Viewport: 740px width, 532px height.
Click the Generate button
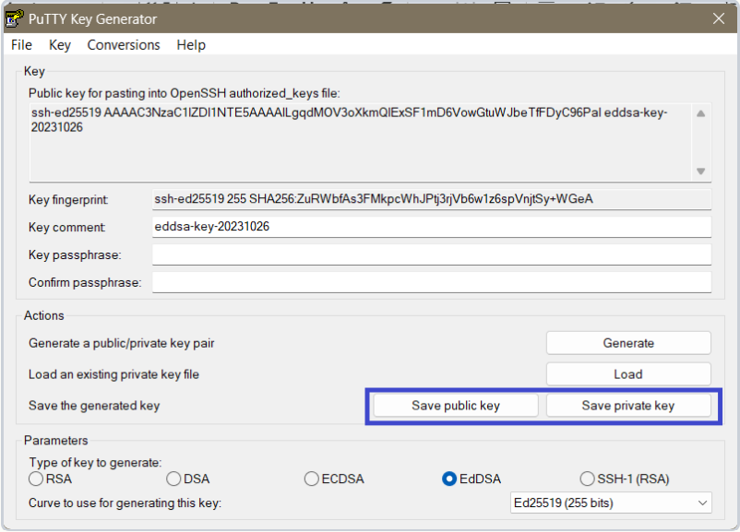628,343
